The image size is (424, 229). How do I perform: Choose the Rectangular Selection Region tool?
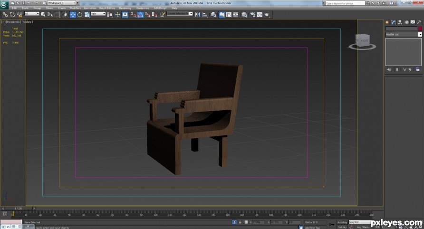pyautogui.click(x=58, y=14)
